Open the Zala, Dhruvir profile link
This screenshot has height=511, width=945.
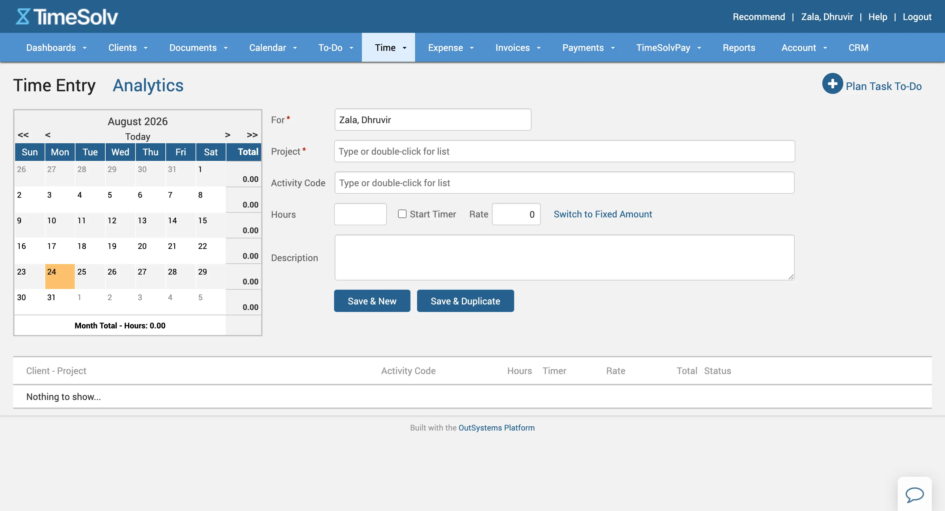(827, 17)
